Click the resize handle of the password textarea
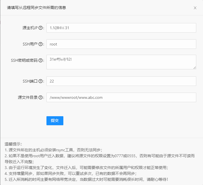This screenshot has height=185, width=203. pos(195,67)
